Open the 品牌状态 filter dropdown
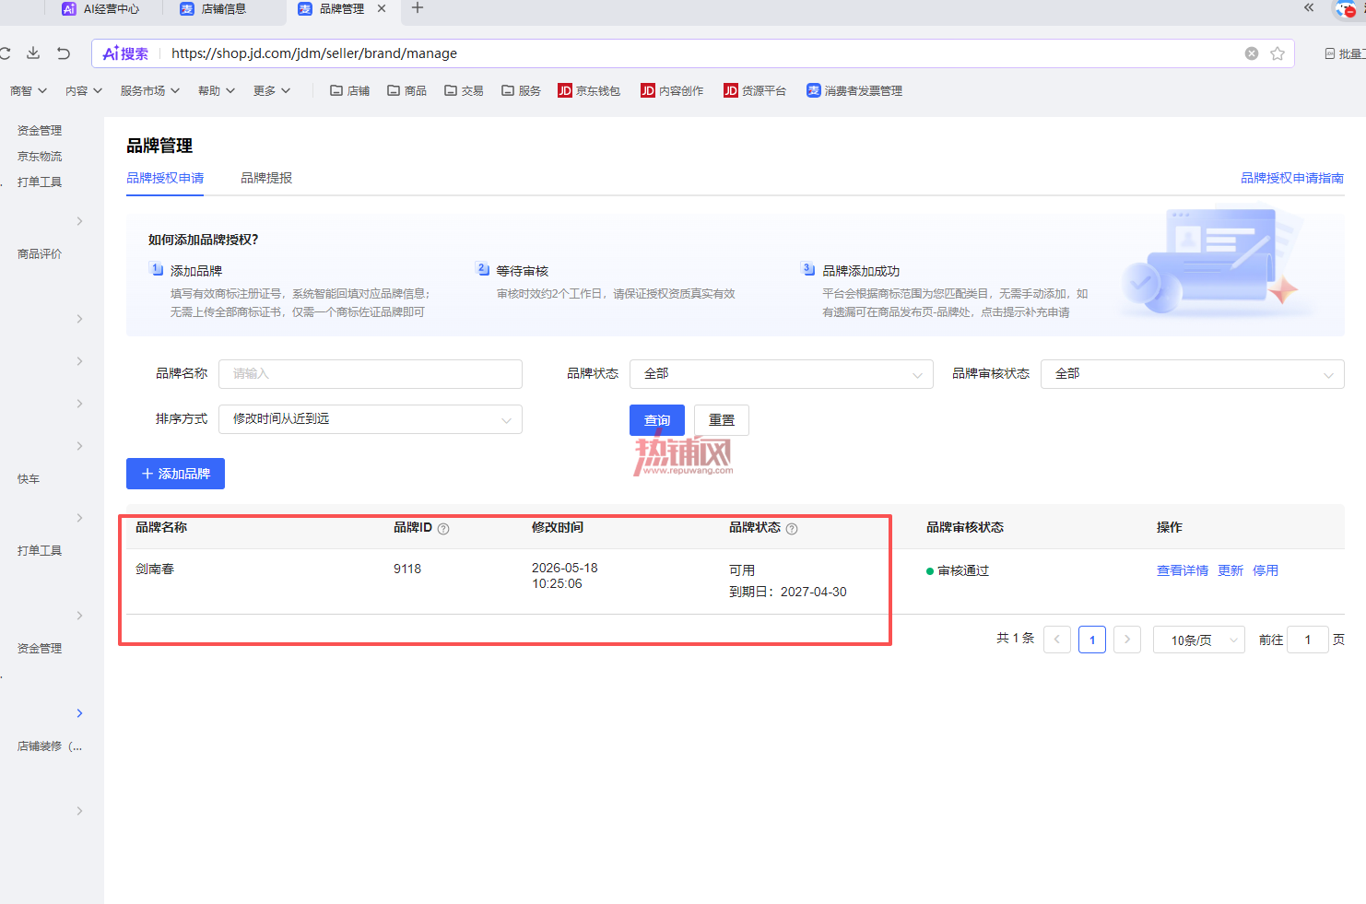Viewport: 1366px width, 904px height. pyautogui.click(x=782, y=374)
